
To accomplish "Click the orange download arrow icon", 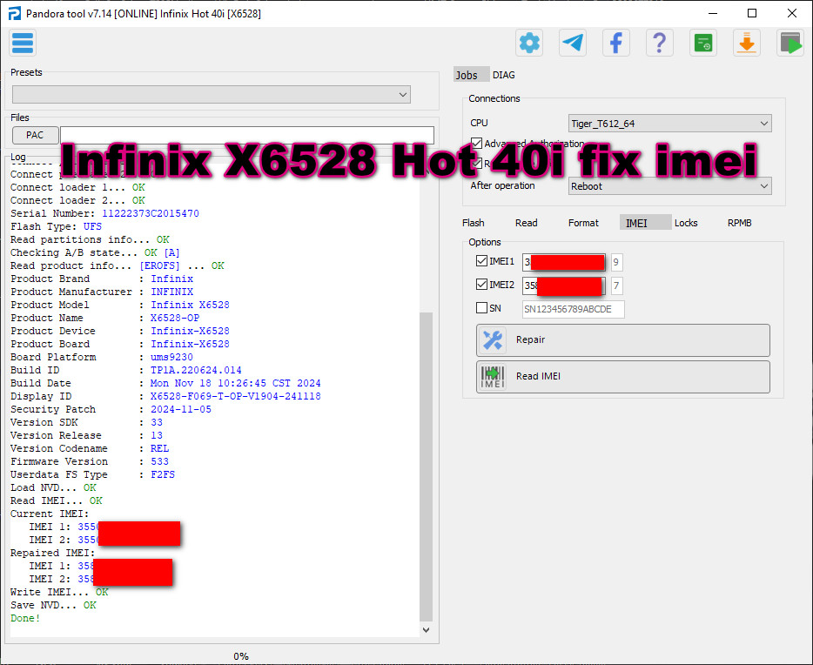I will pos(747,43).
